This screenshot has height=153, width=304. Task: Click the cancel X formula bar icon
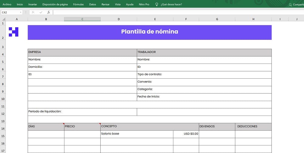[x=33, y=12]
